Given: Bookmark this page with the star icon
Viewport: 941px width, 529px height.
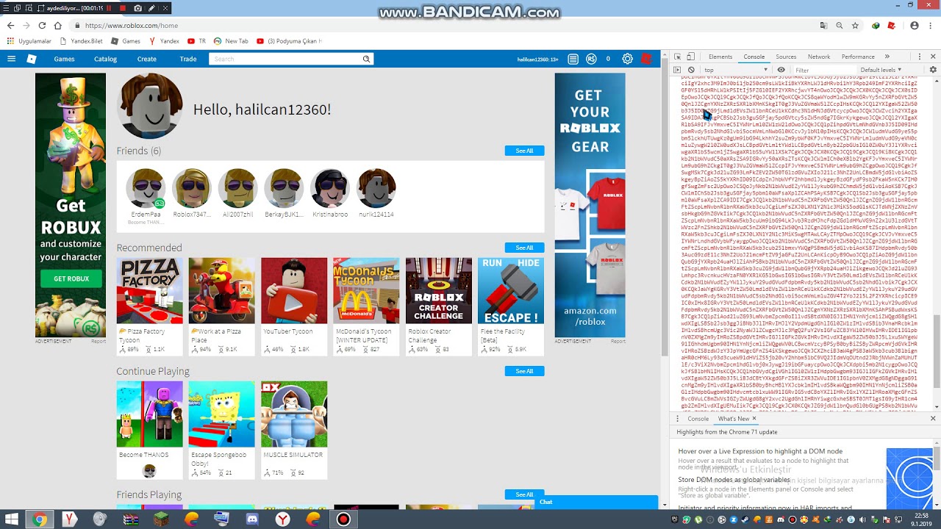Looking at the screenshot, I should pyautogui.click(x=855, y=25).
